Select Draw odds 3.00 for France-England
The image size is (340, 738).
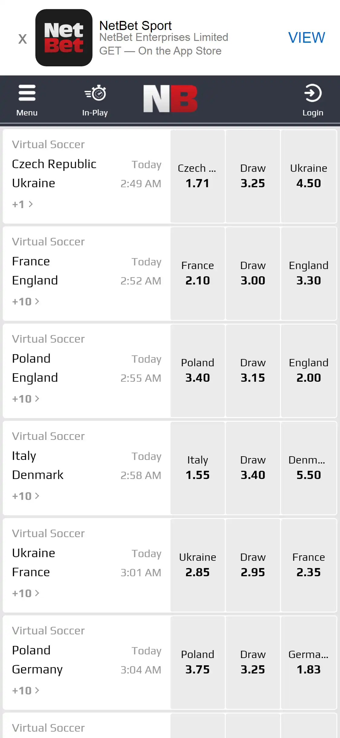click(253, 274)
